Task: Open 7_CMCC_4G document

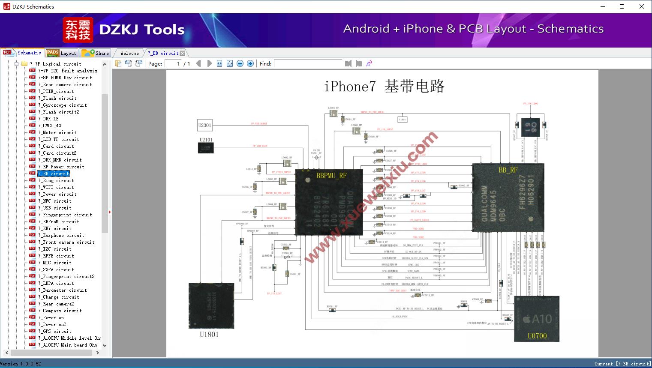Action: click(50, 126)
